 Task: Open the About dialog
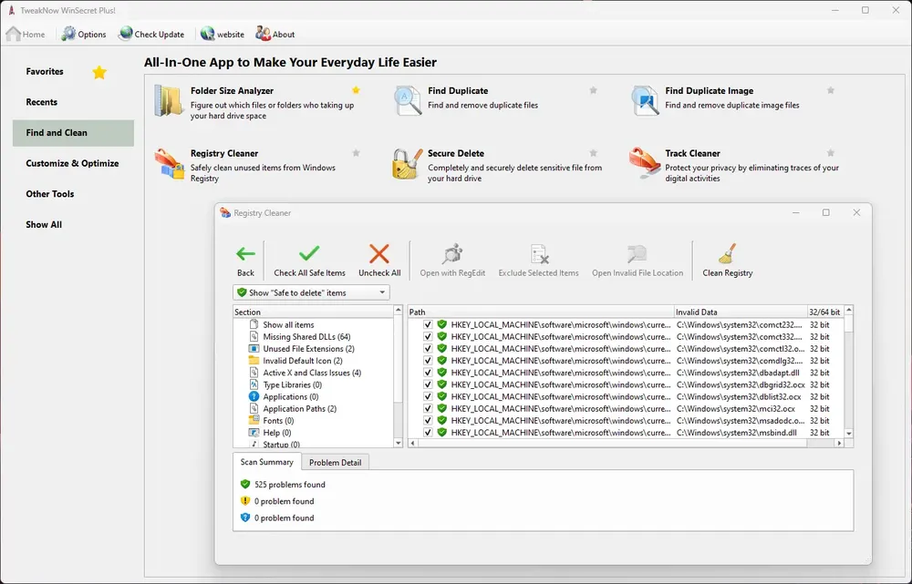click(x=275, y=35)
